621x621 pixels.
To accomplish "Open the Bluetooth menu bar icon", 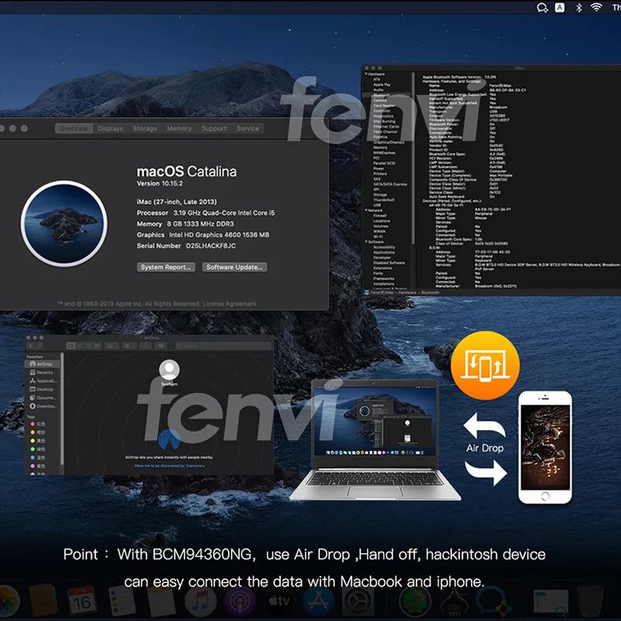I will (579, 8).
